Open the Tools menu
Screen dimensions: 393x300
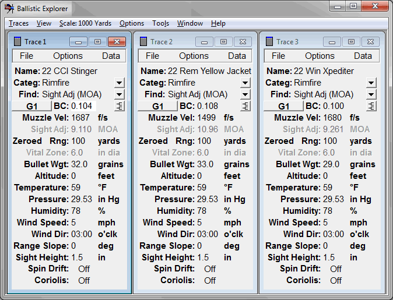[x=161, y=23]
